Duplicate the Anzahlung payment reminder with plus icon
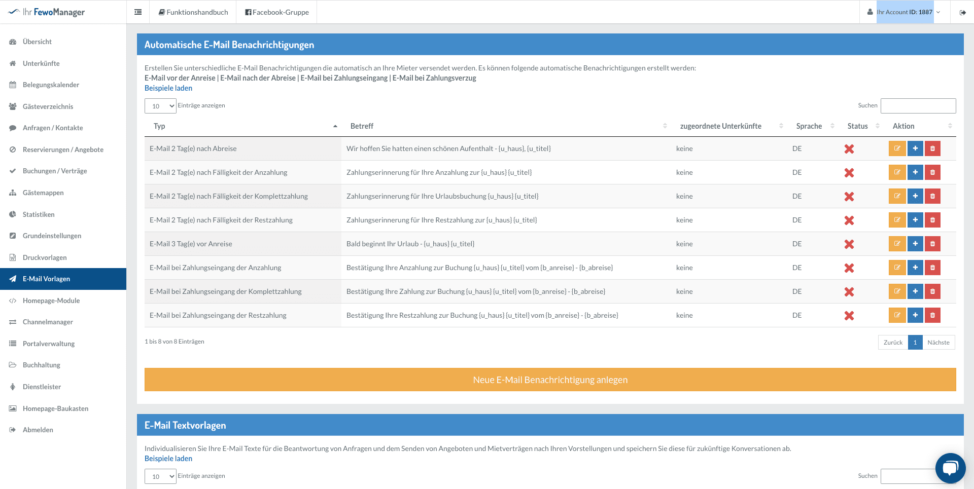This screenshot has height=489, width=974. click(x=915, y=172)
